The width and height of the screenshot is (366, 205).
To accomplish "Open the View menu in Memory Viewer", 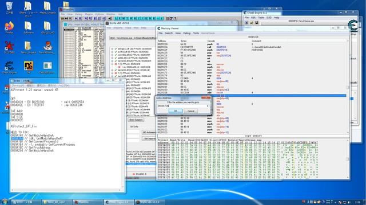I will pos(178,33).
